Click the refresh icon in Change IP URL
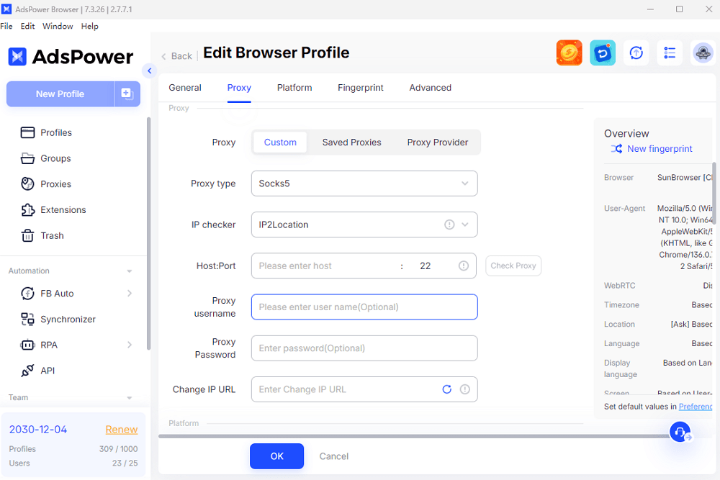Screen dimensions: 720x480 pos(447,389)
